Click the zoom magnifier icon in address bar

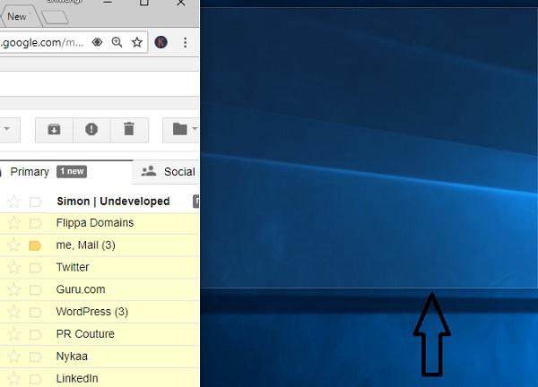[117, 42]
